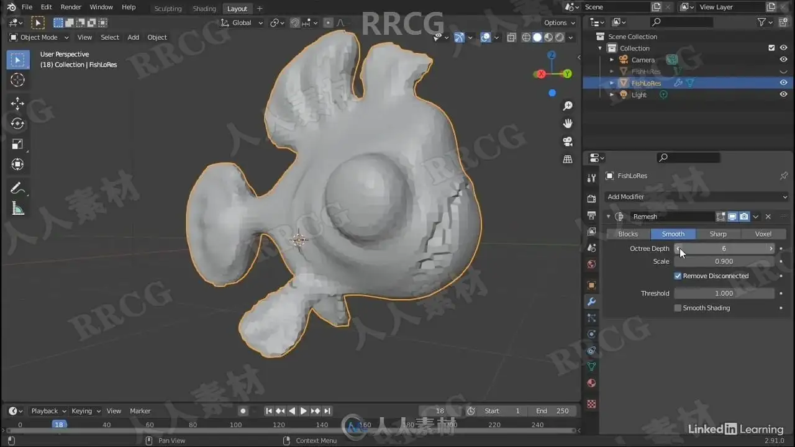Viewport: 795px width, 447px height.
Task: Open the Material properties sphere tab
Action: [x=591, y=383]
